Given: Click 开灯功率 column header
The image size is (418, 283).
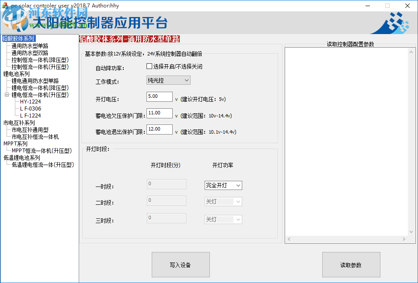Looking at the screenshot, I should click(223, 166).
